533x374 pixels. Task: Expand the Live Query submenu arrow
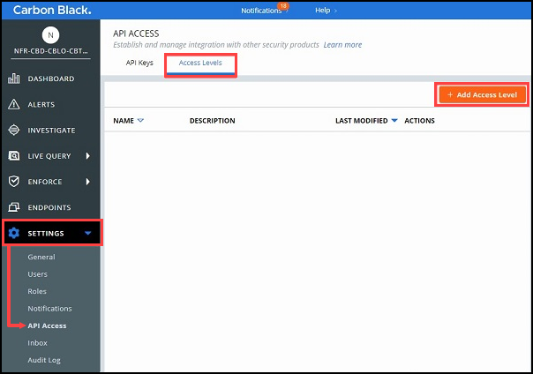[x=88, y=156]
